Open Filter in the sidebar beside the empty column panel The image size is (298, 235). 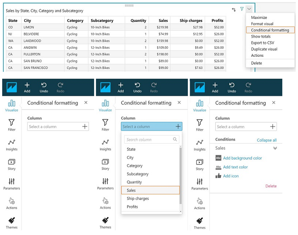[12, 125]
